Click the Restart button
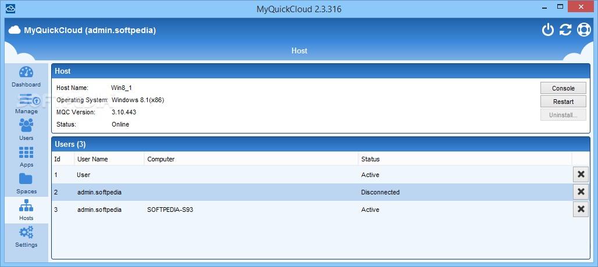This screenshot has height=267, width=598. 563,101
